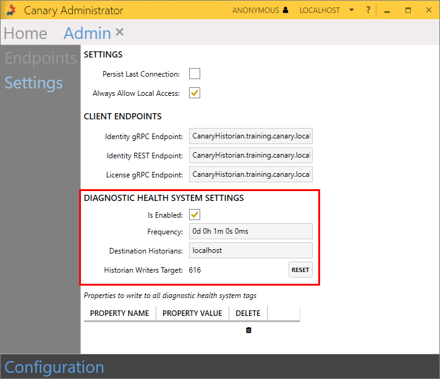Click the Destination Historians field
Screen dimensions: 440x379
pyautogui.click(x=250, y=250)
